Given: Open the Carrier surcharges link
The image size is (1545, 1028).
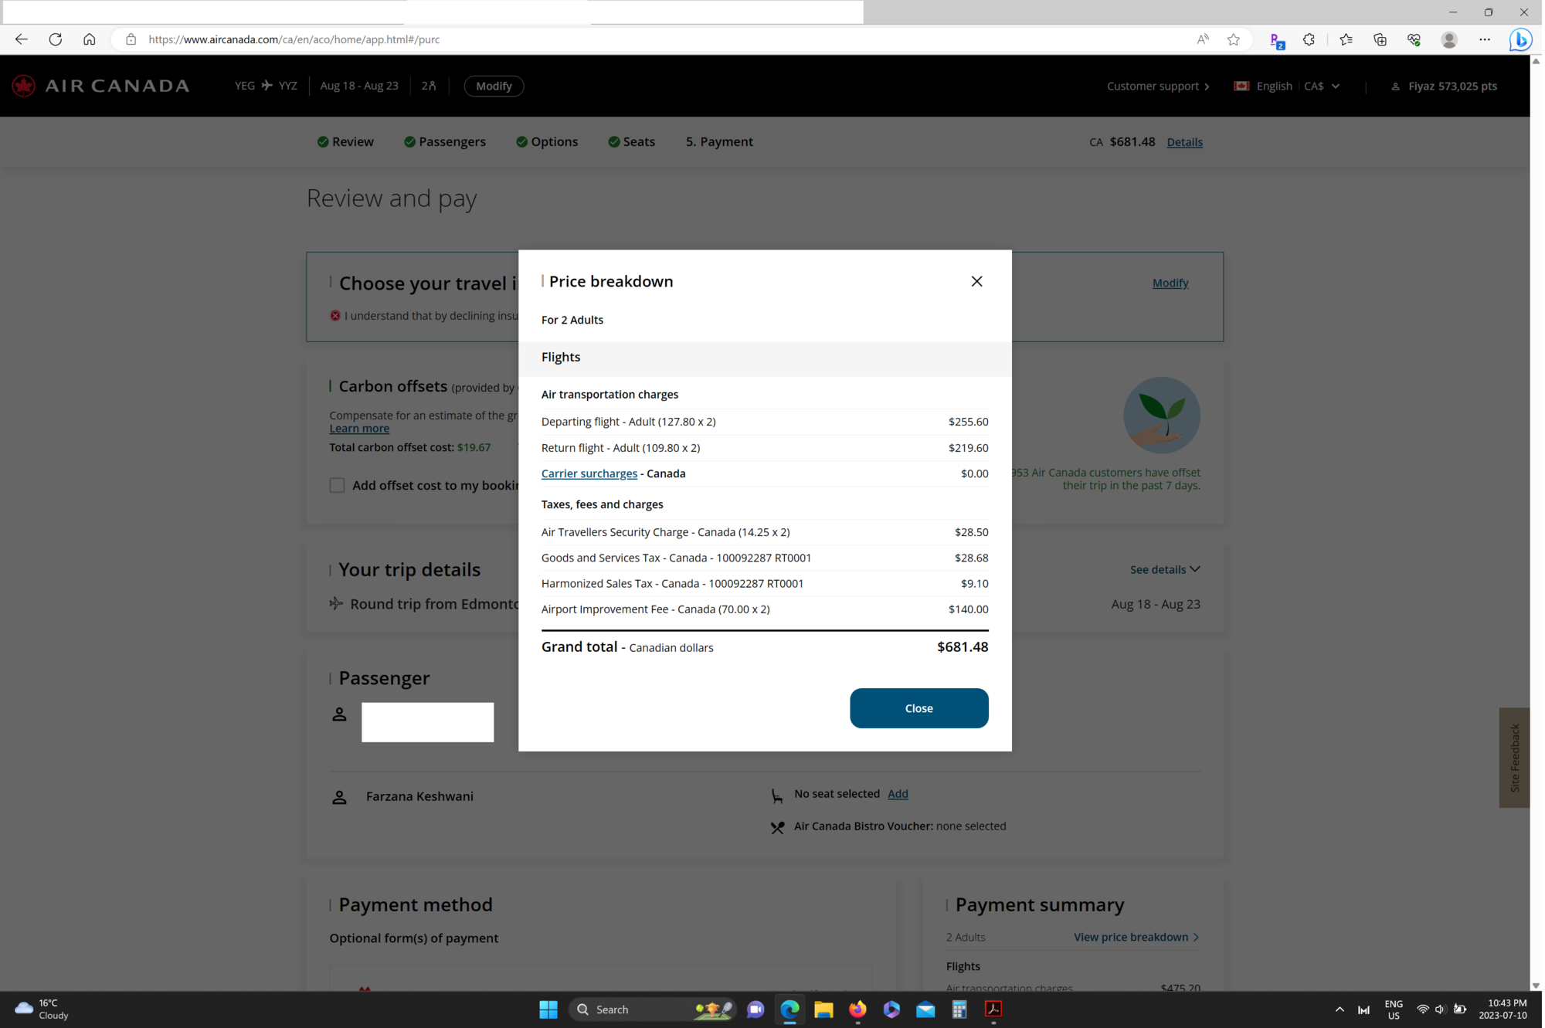Looking at the screenshot, I should 589,473.
